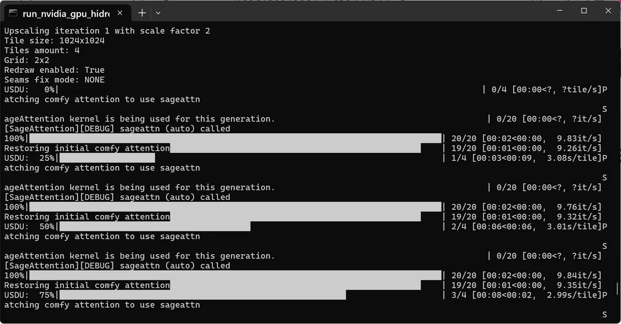The height and width of the screenshot is (324, 621).
Task: Click the vertical scrollbar thumb
Action: click(618, 287)
